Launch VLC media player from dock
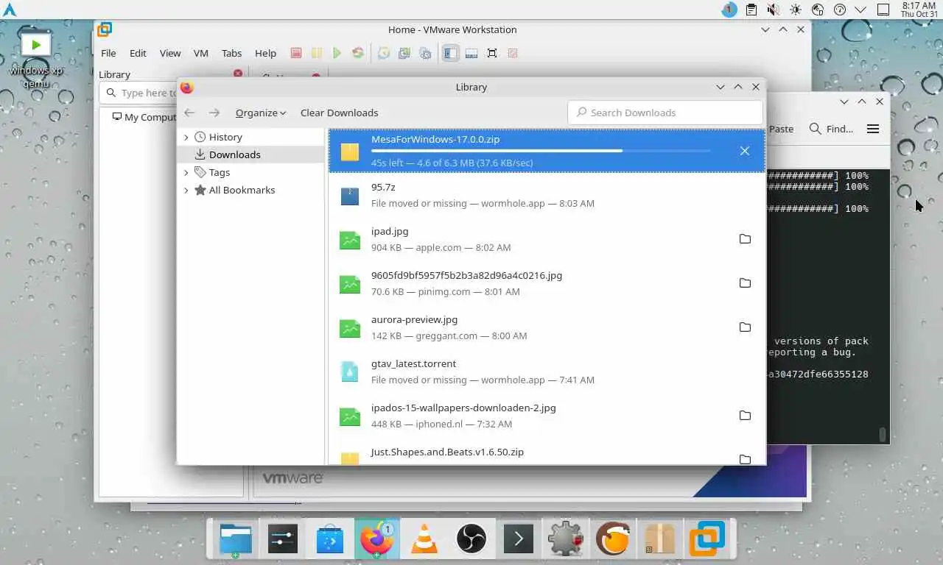Screen dimensions: 943x565 click(x=424, y=540)
